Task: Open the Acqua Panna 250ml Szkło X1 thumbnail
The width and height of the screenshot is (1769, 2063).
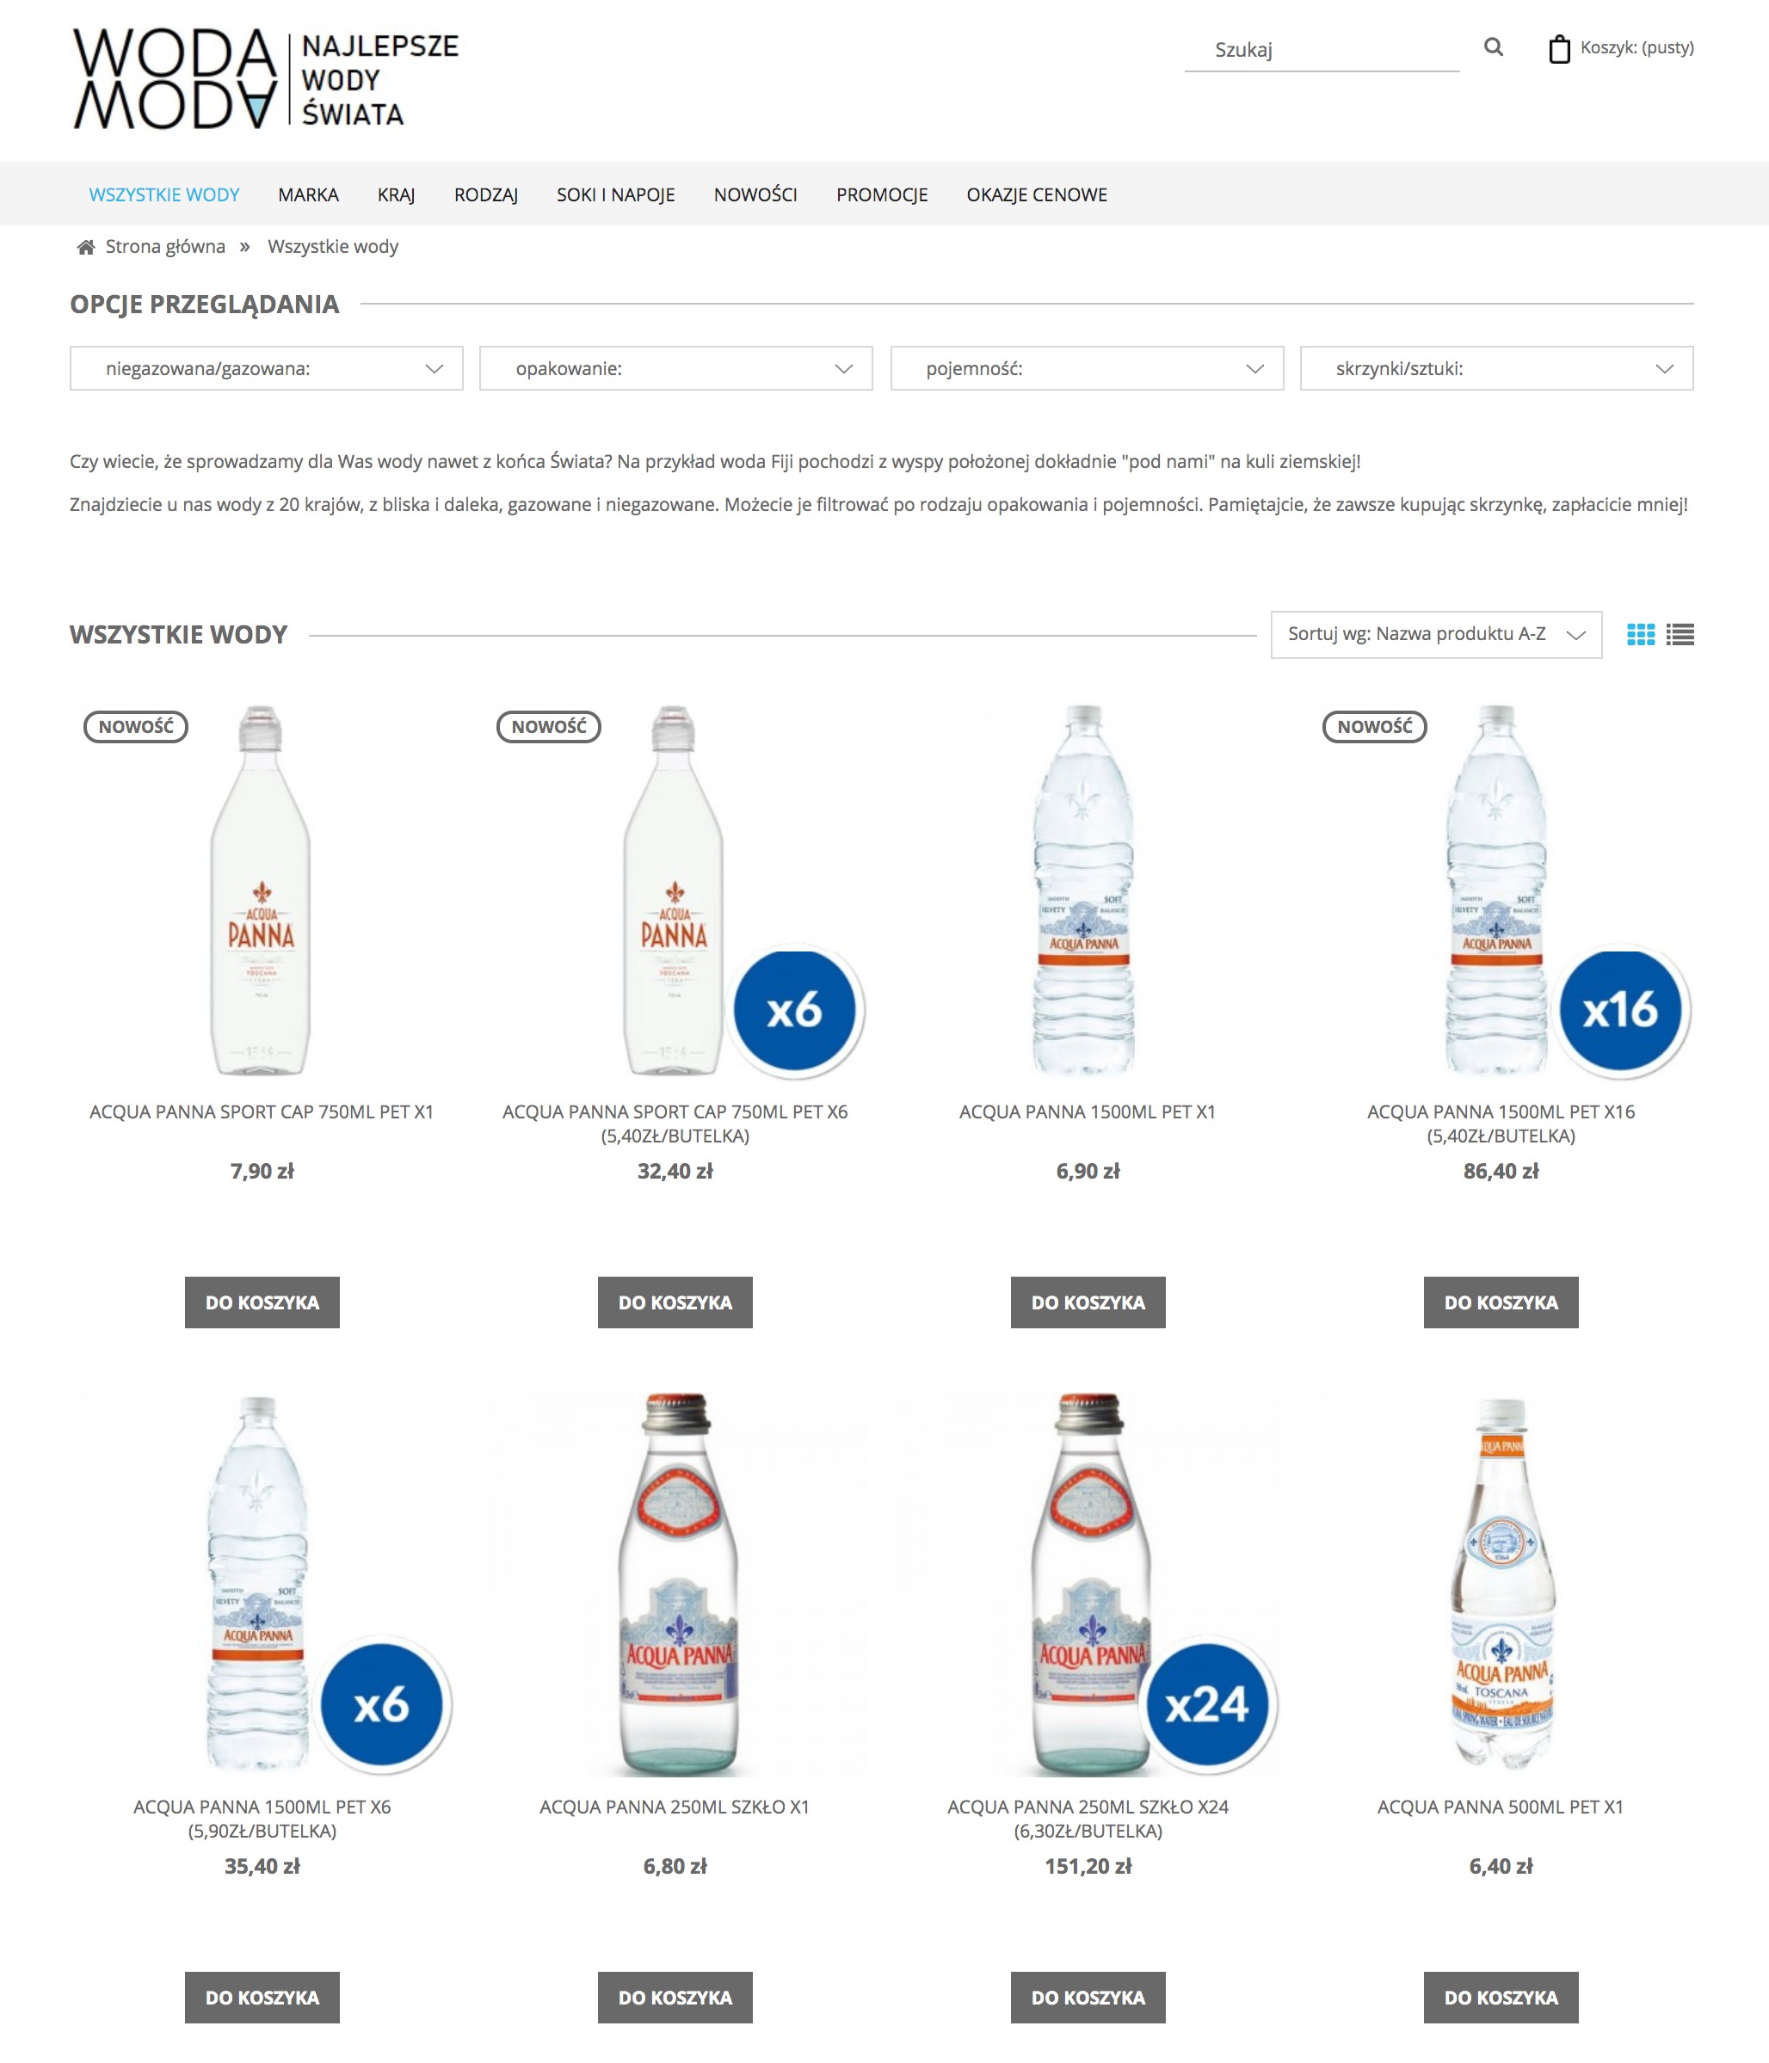Action: pyautogui.click(x=676, y=1583)
